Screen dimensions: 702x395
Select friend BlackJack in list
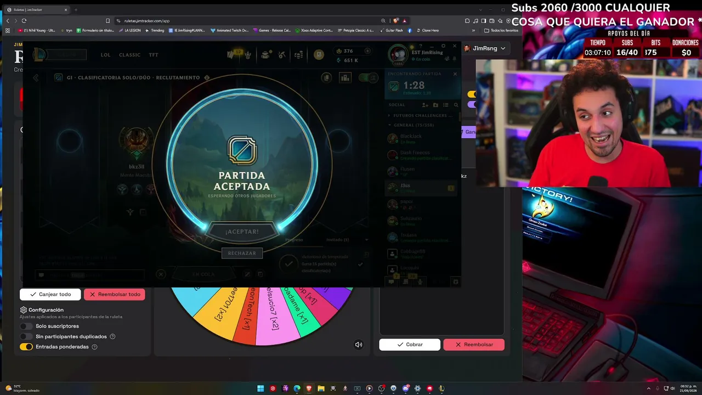[x=421, y=139]
